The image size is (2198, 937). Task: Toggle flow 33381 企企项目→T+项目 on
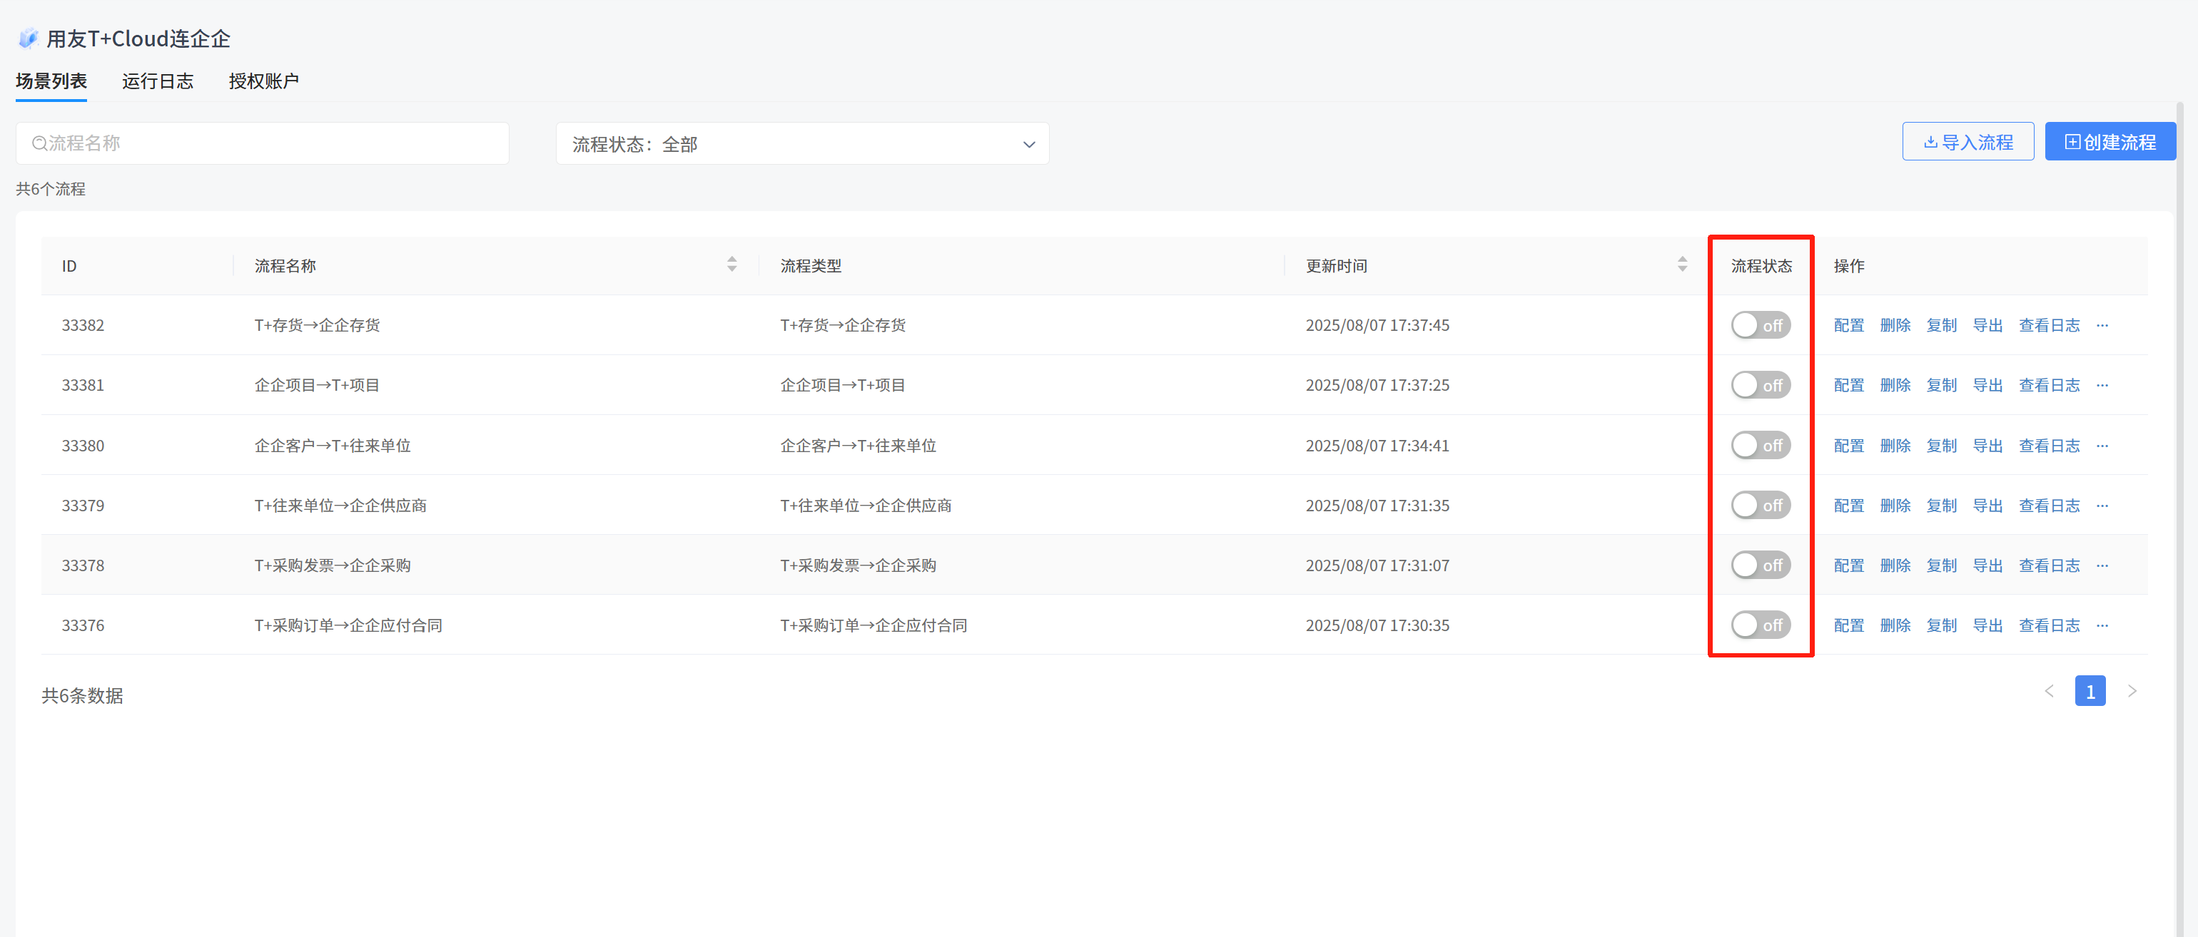(x=1761, y=385)
